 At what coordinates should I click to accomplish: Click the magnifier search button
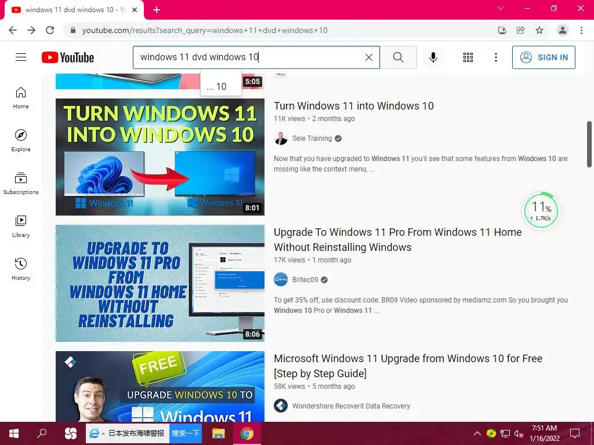(x=398, y=57)
